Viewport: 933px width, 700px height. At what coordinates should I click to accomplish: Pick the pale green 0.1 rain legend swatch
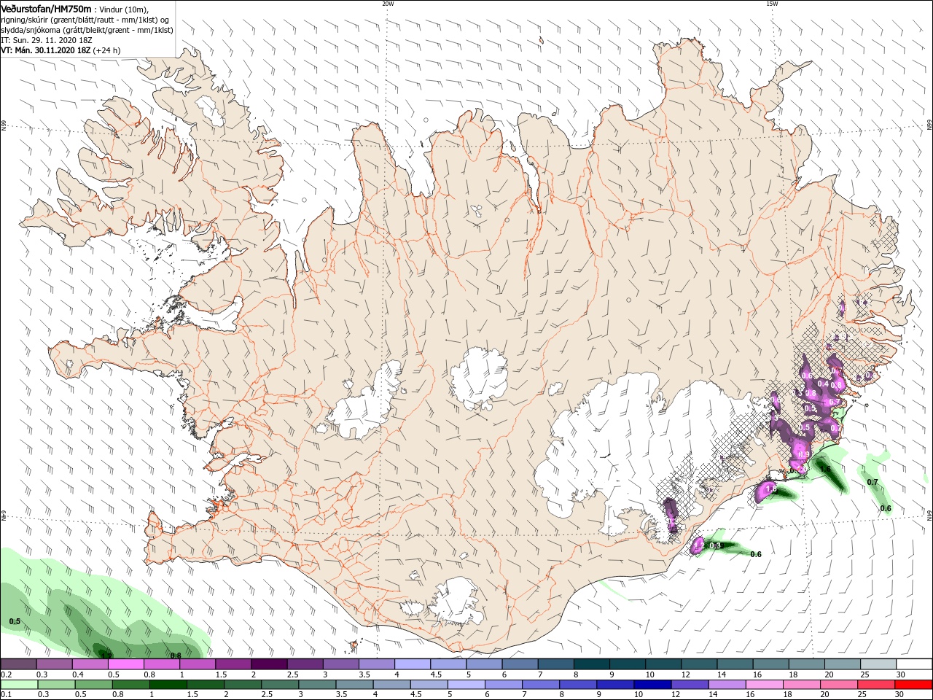click(18, 685)
